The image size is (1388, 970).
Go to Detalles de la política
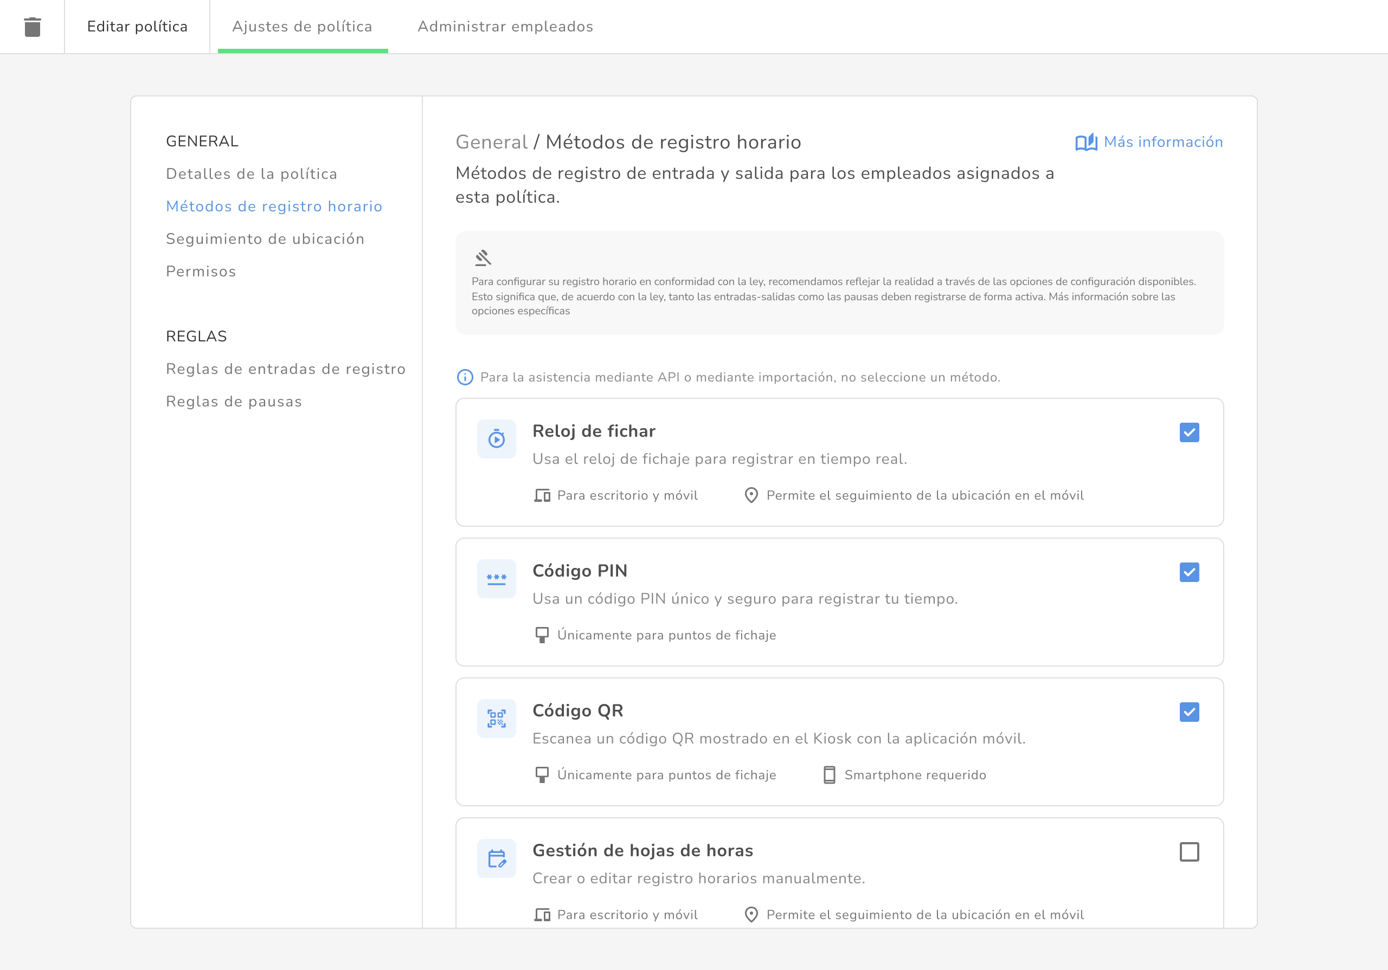coord(252,174)
